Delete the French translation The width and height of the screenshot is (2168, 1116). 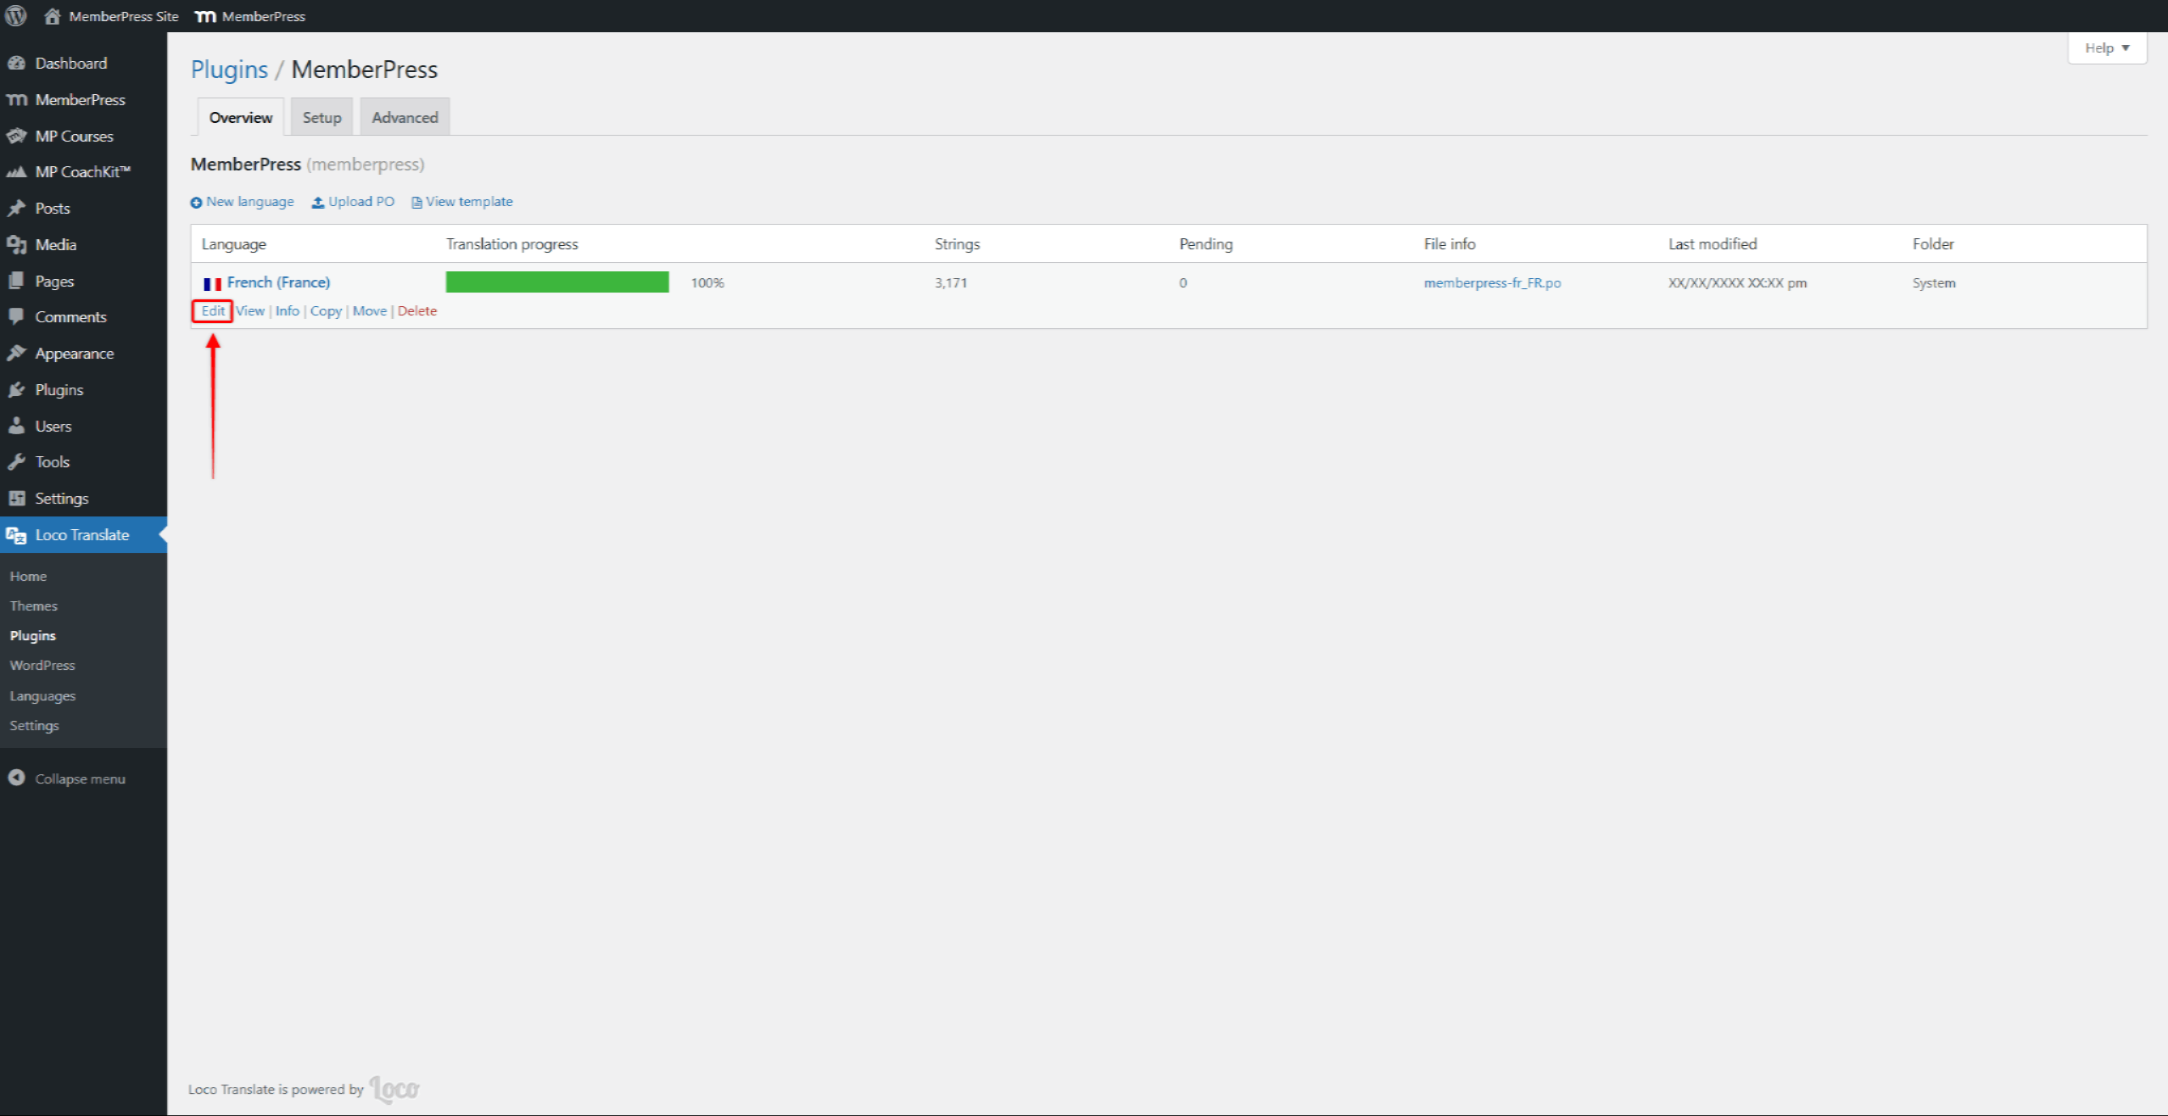click(416, 311)
